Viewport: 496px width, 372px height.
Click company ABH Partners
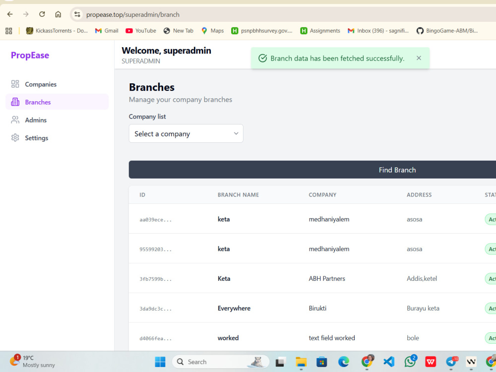(x=327, y=278)
